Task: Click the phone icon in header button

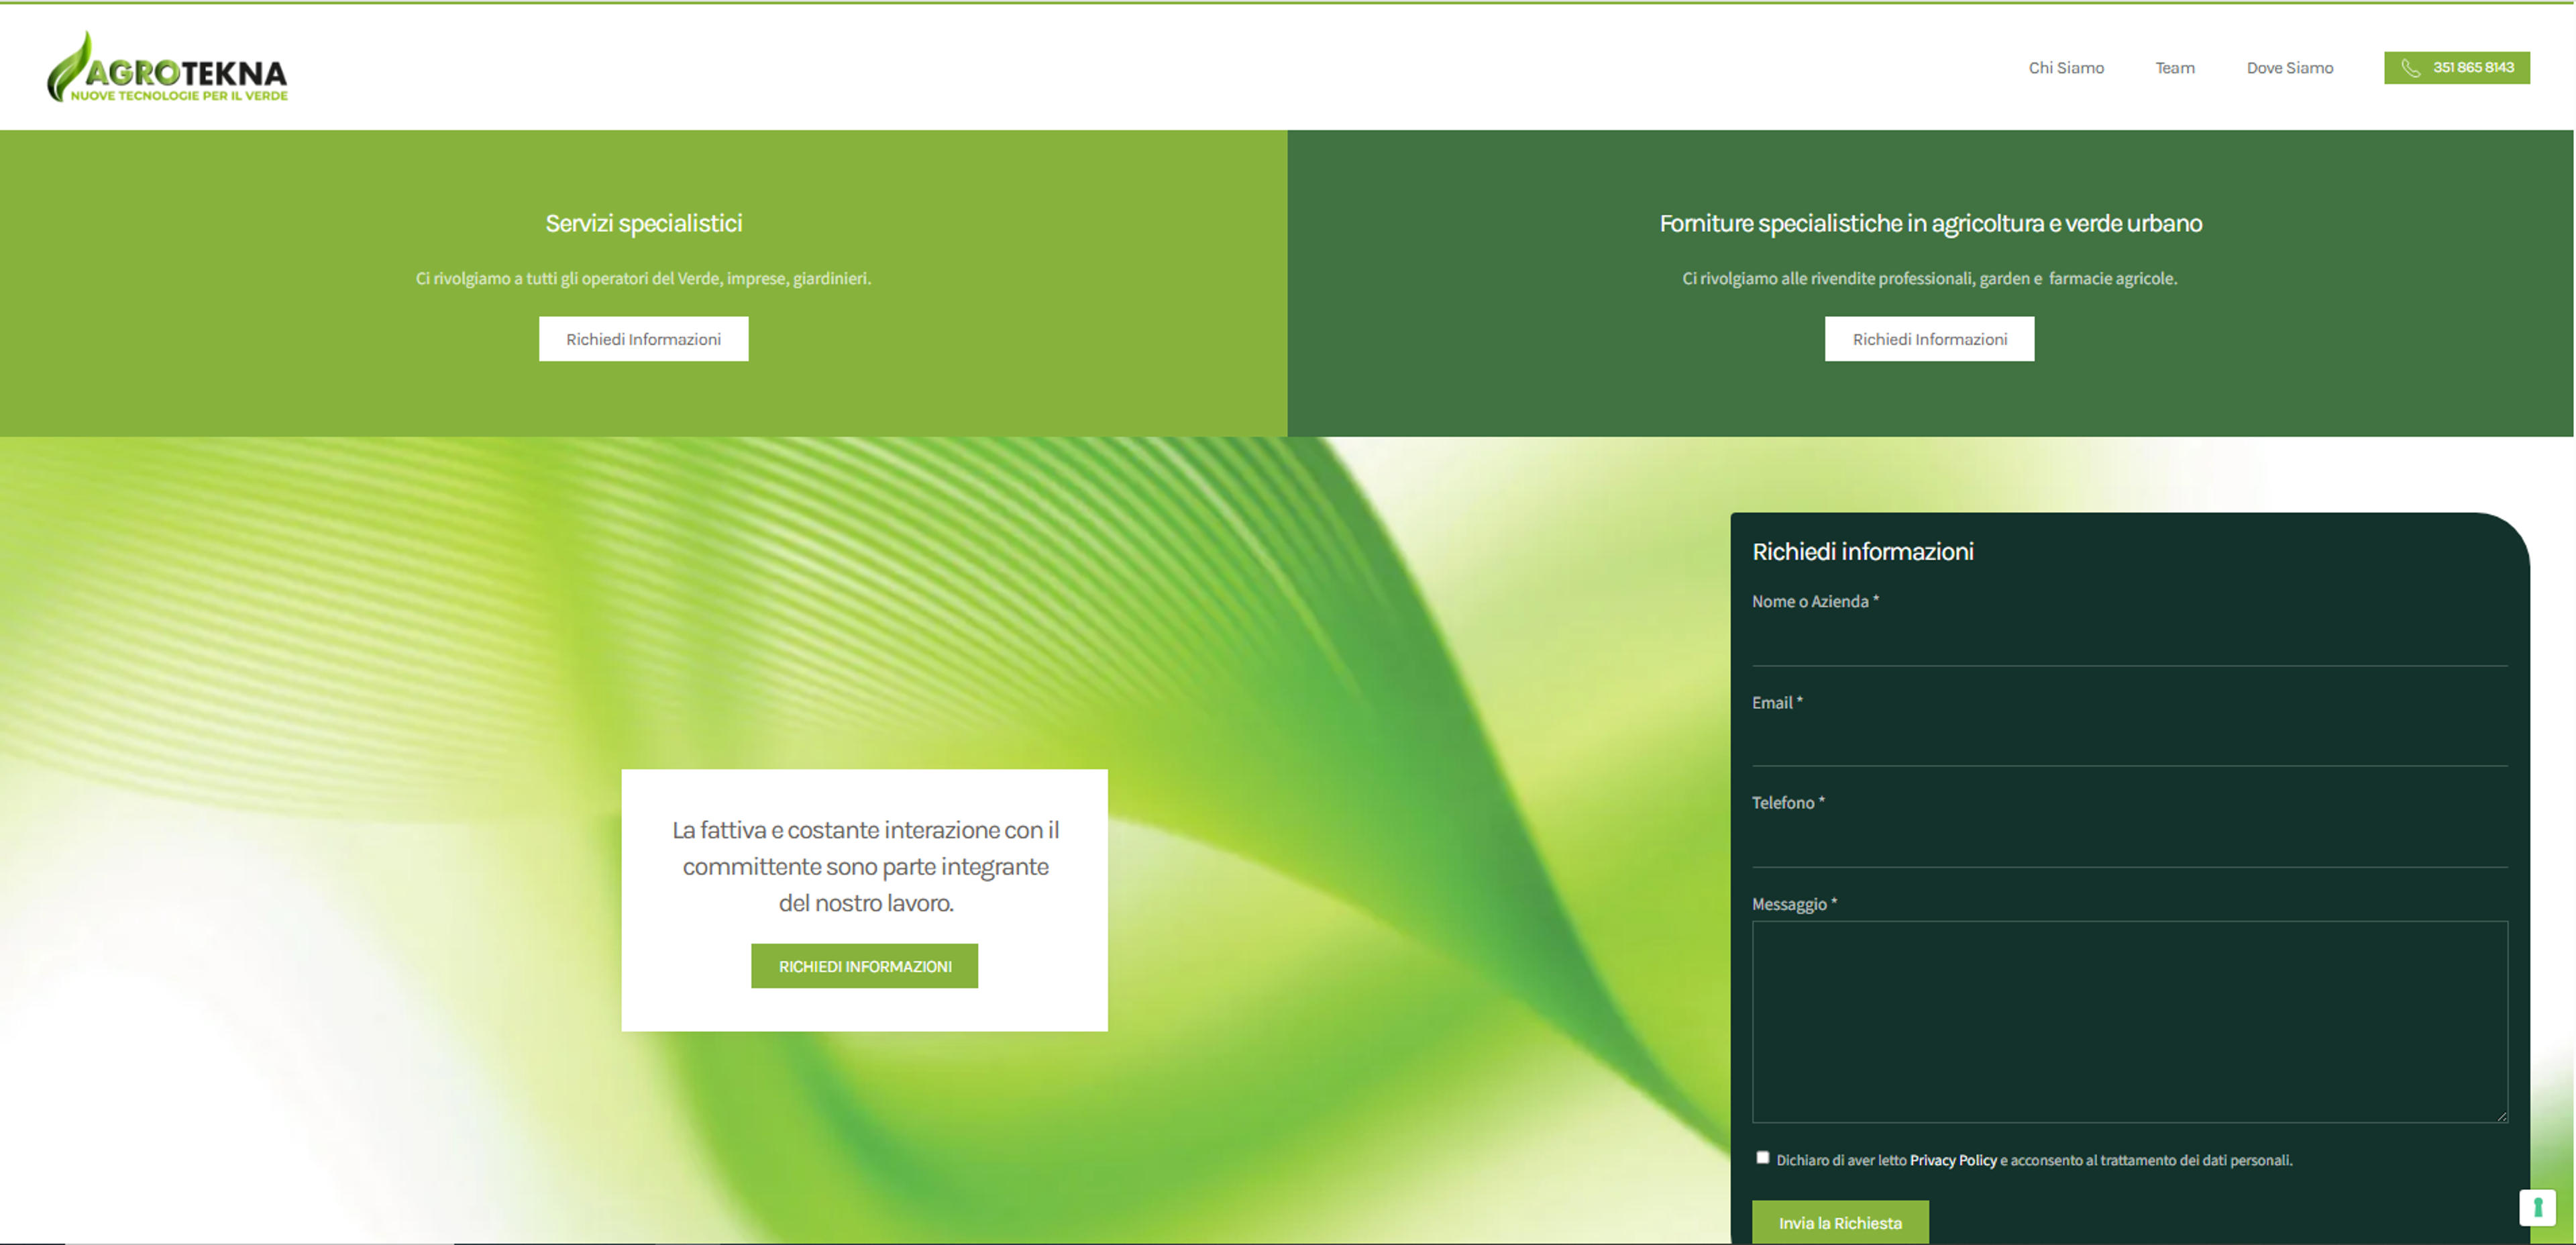Action: click(x=2410, y=68)
